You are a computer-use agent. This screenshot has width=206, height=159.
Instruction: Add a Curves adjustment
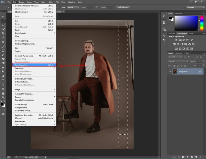[184, 40]
